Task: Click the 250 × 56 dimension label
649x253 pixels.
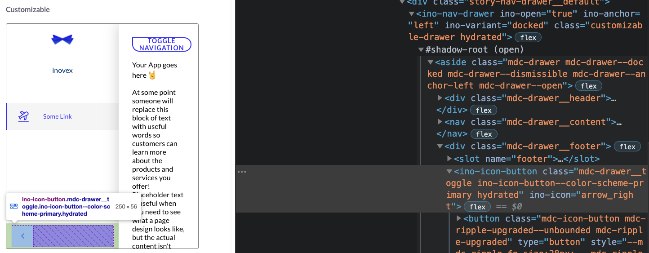Action: tap(126, 207)
